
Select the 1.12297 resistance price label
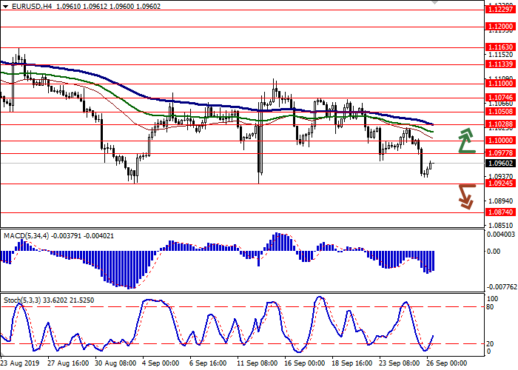pos(499,10)
